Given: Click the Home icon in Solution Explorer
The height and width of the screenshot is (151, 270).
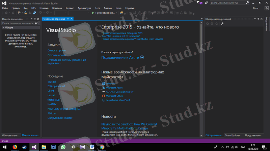Looking at the screenshot, I should (x=217, y=23).
